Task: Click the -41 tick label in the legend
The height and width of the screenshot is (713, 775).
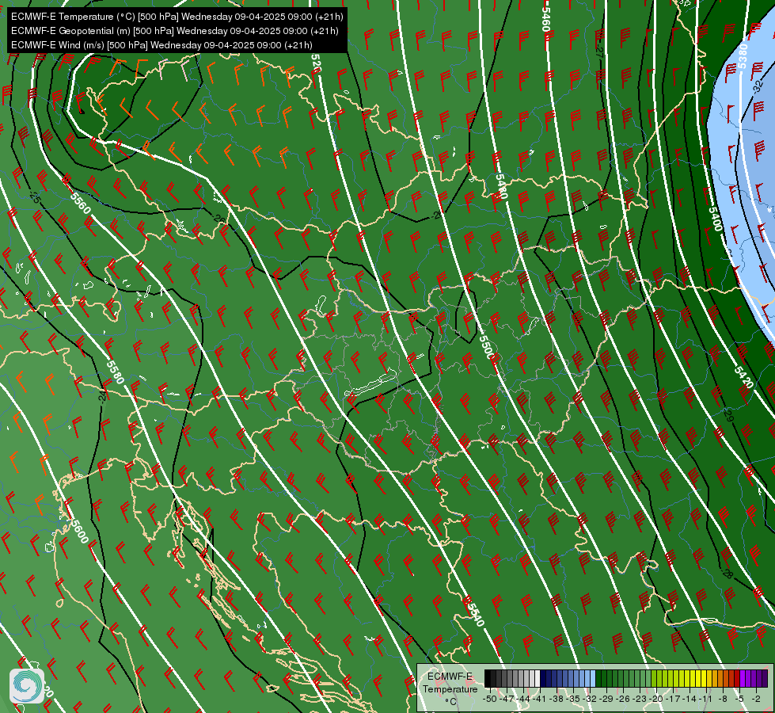Action: pos(540,699)
